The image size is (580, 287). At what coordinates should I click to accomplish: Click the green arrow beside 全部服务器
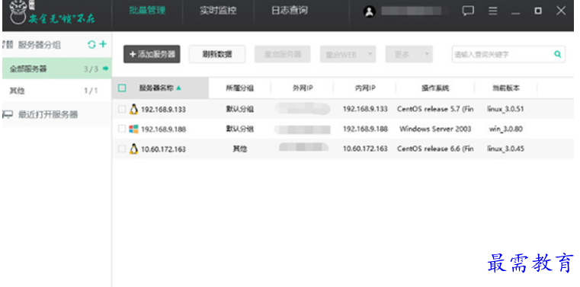point(106,69)
